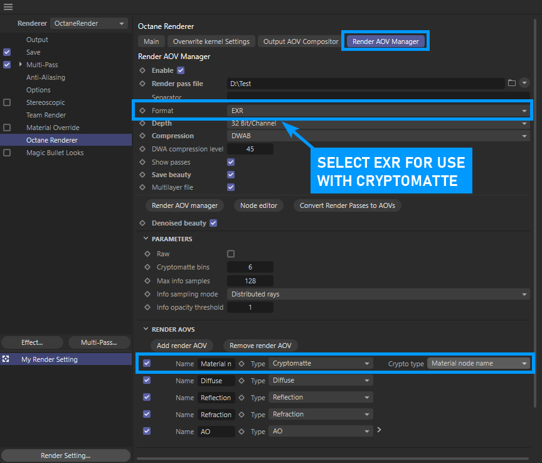This screenshot has width=542, height=463.
Task: Click keyframe diamond beside Show passes
Action: 142,162
